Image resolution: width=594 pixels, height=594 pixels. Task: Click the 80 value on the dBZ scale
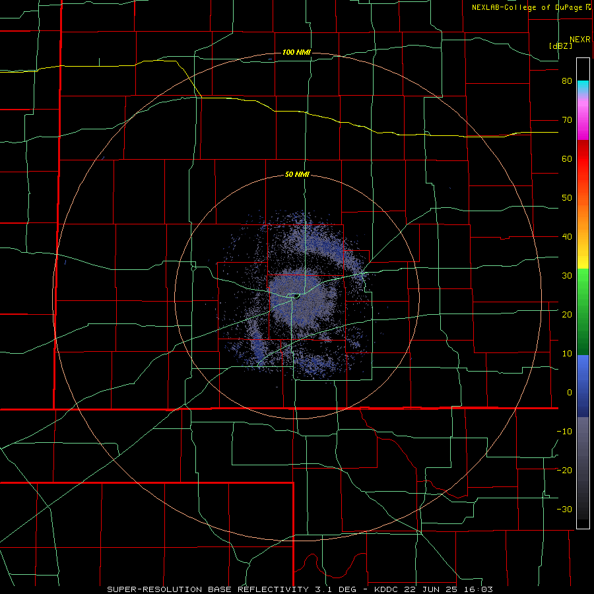point(567,81)
